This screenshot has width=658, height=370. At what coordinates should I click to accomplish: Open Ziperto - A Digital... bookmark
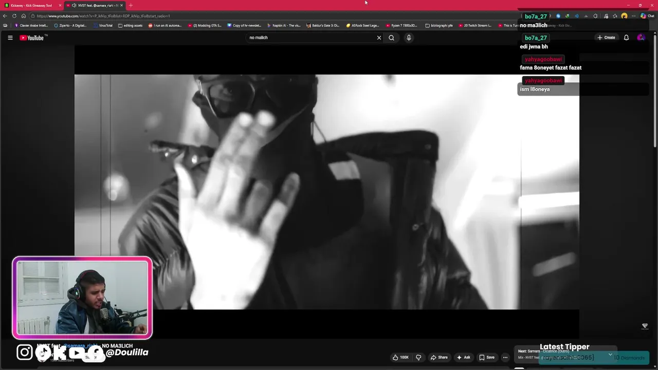70,25
